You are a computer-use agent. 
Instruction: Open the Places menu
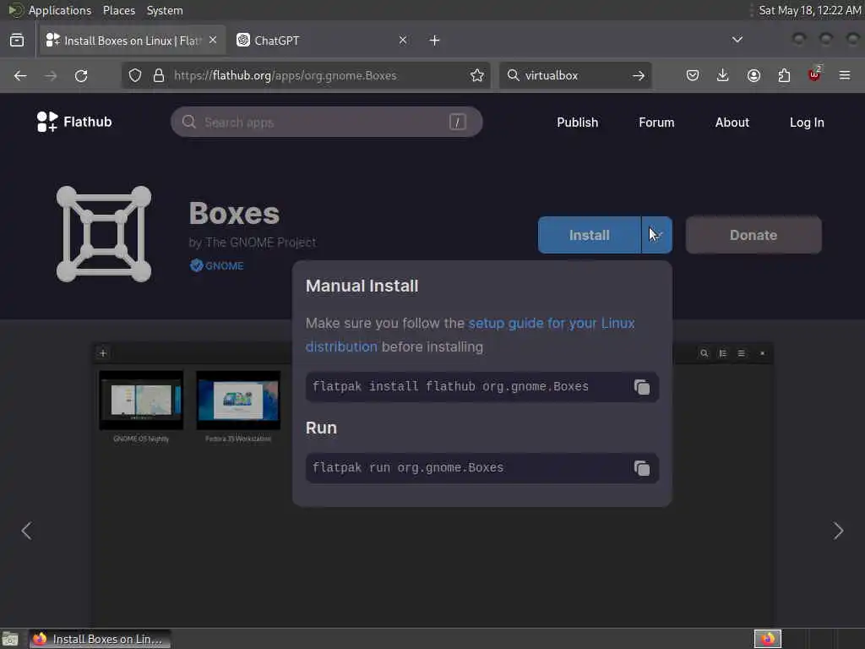pos(119,10)
